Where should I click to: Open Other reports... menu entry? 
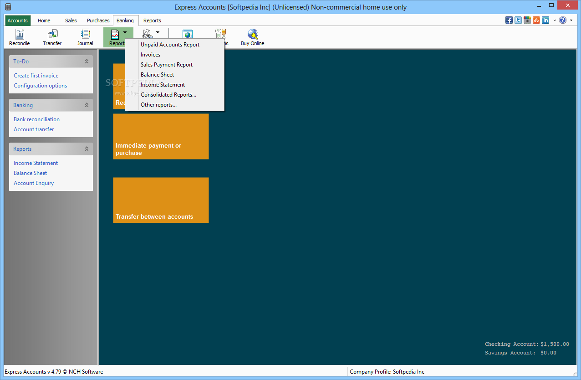click(175, 105)
